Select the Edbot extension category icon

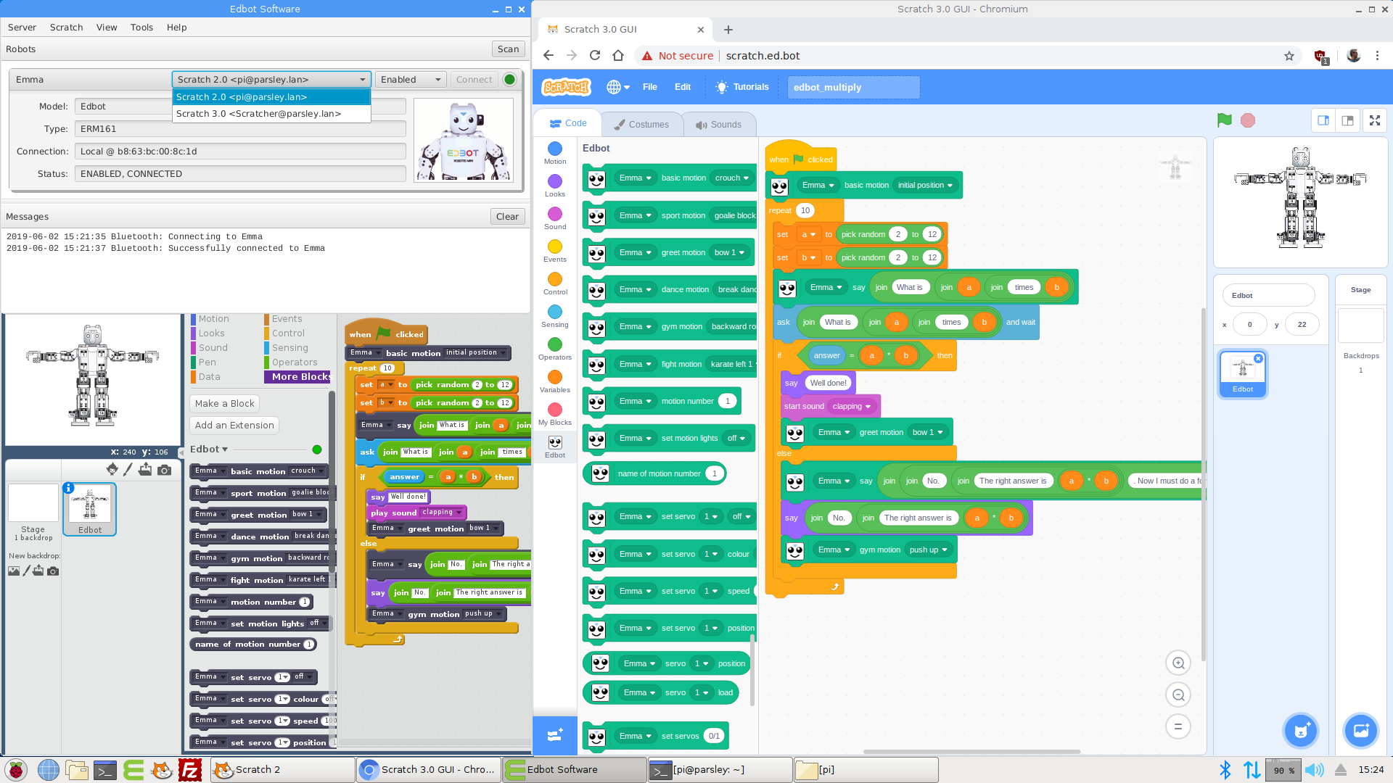point(555,447)
